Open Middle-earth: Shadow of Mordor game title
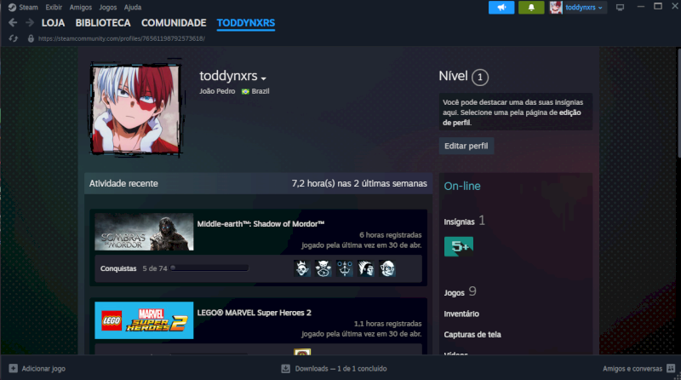This screenshot has height=380, width=681. coord(260,224)
